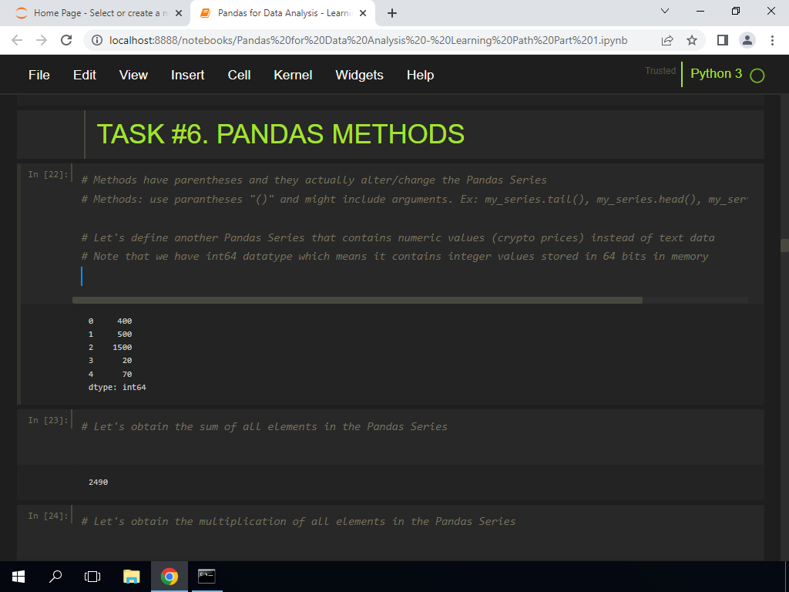This screenshot has width=789, height=592.
Task: Click the In [24]: prompt label
Action: pos(48,516)
